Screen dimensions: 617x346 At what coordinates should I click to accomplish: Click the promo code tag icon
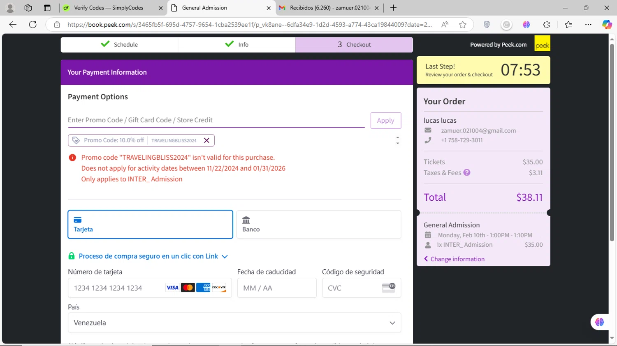(x=76, y=140)
